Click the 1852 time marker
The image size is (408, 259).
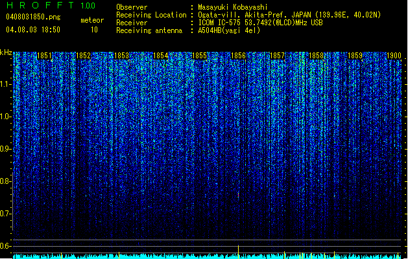[83, 56]
